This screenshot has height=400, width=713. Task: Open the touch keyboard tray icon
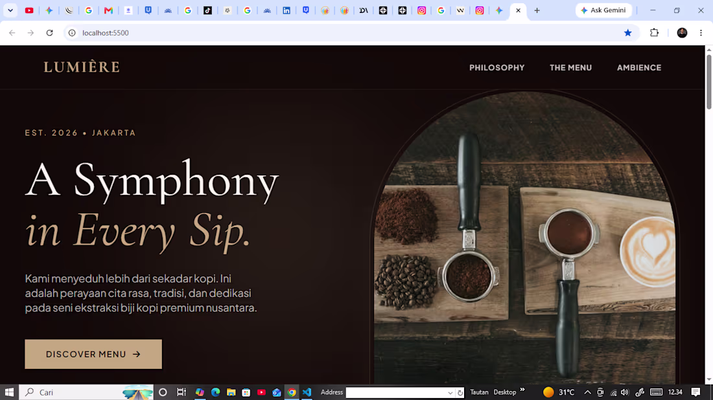656,392
